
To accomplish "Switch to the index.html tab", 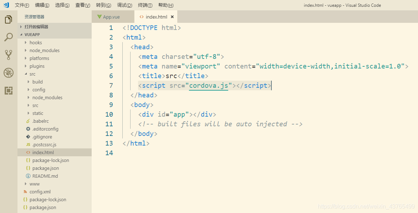I will 156,17.
